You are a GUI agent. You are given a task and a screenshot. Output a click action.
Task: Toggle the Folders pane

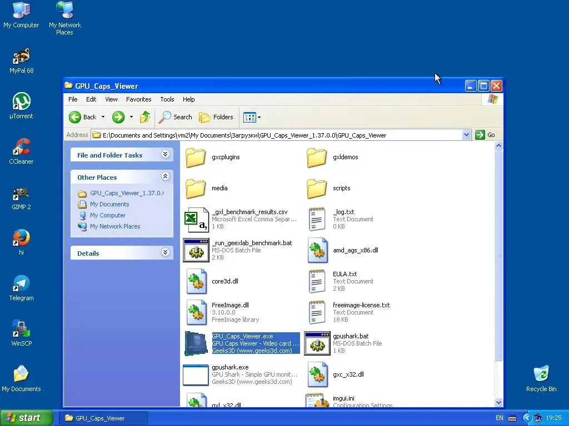tap(216, 117)
